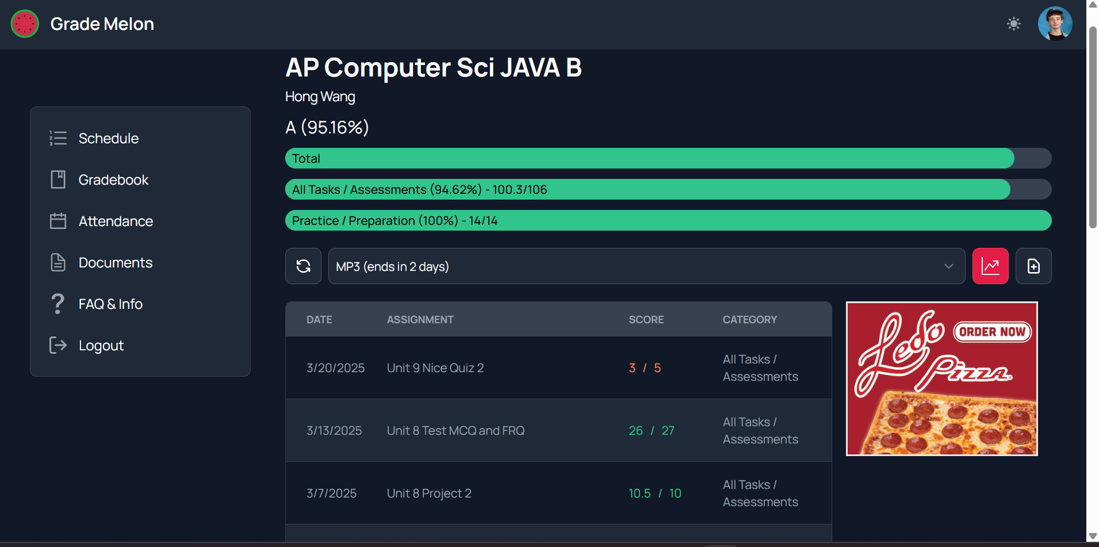
Task: Toggle light mode with the sun icon
Action: click(x=1014, y=24)
